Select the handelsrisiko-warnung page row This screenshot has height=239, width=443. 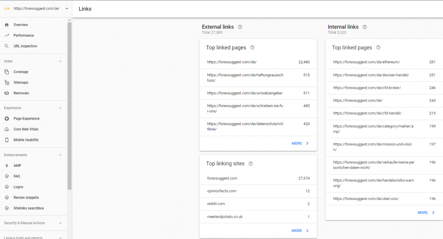tap(384, 183)
